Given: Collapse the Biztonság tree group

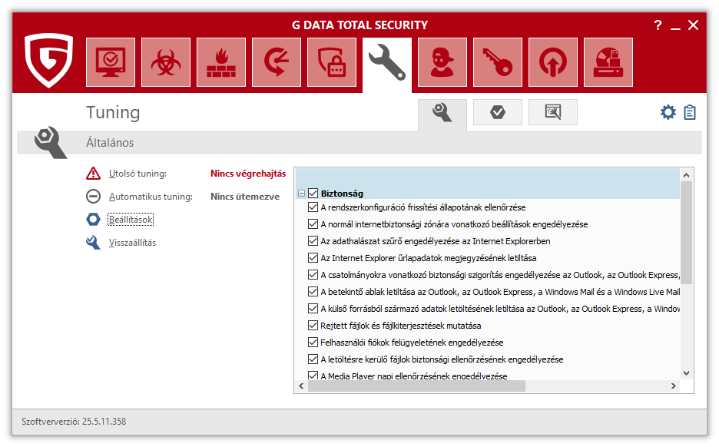Looking at the screenshot, I should pos(301,193).
